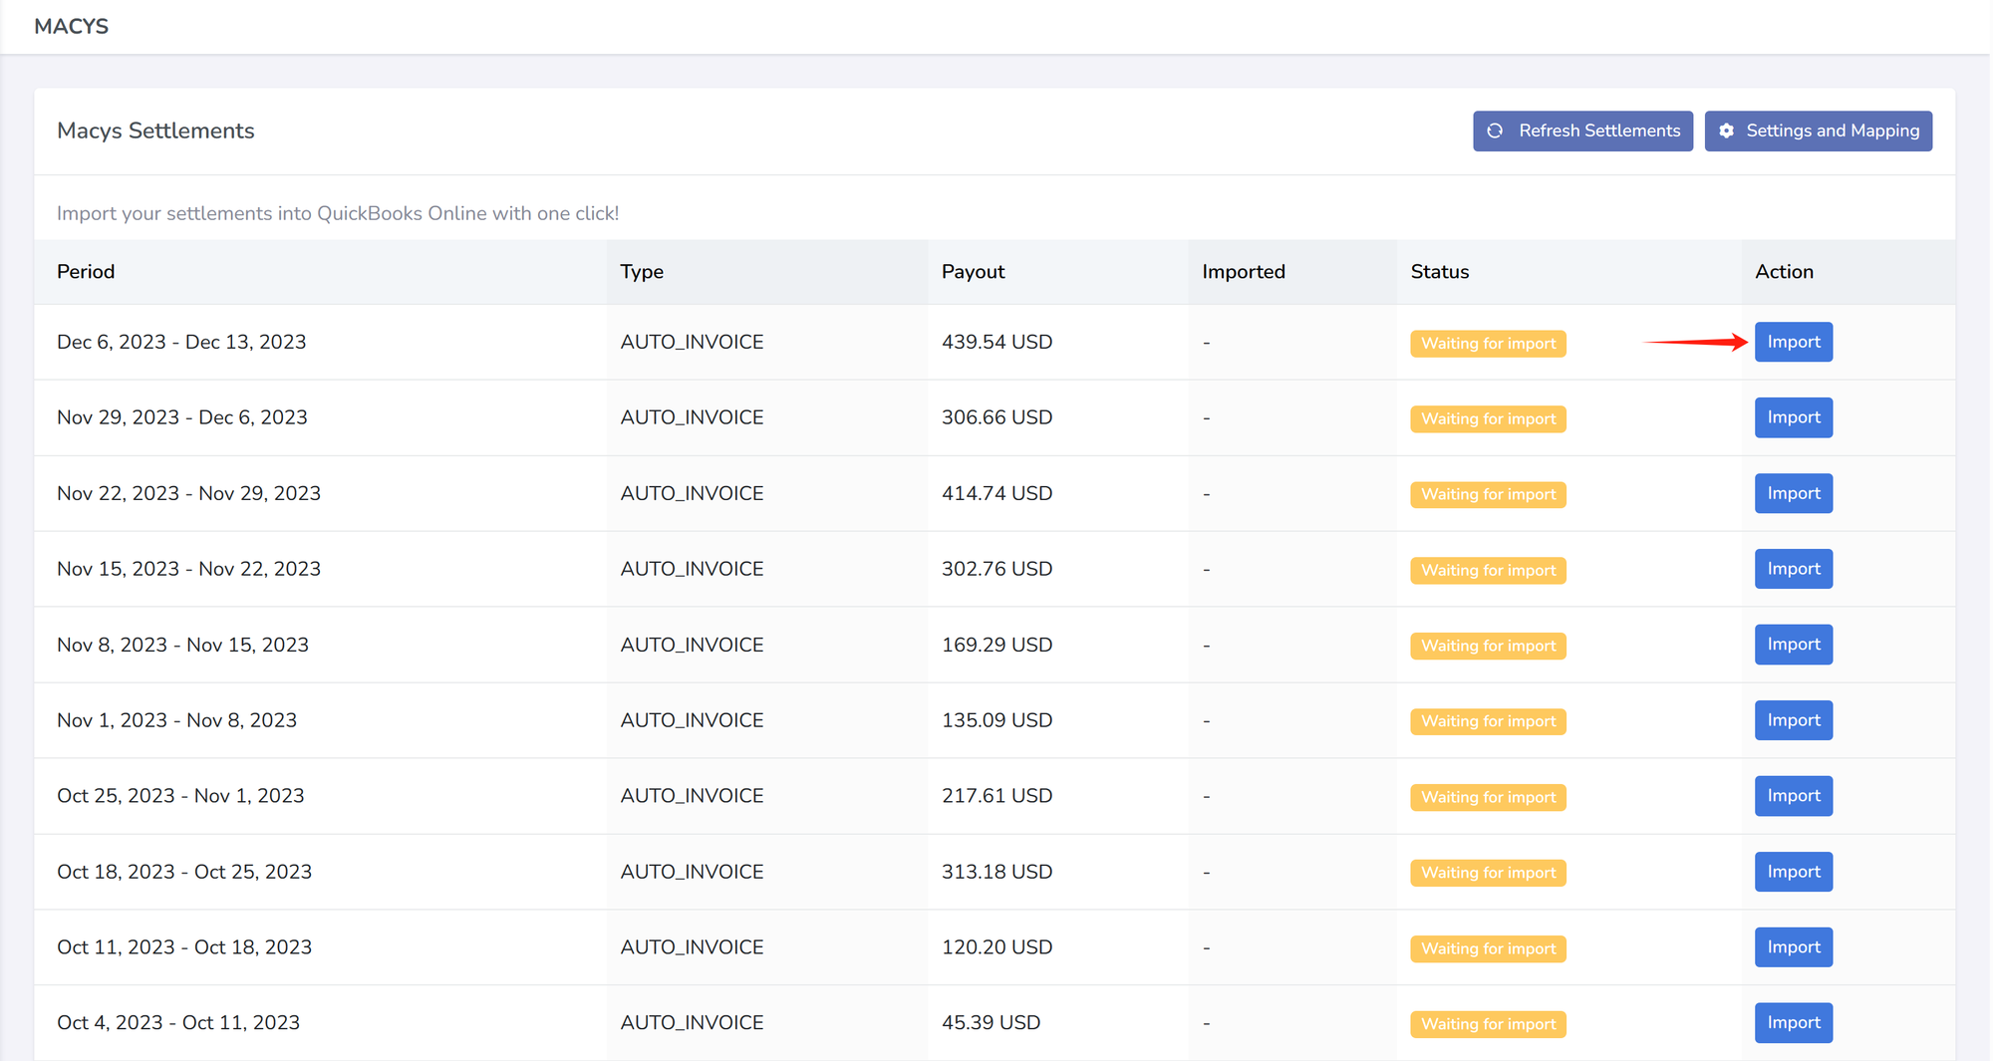Select the period Oct 25, 2023 - Nov 1, 2023
This screenshot has width=1993, height=1061.
[180, 796]
